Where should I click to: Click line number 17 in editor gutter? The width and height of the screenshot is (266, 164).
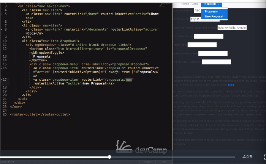(5, 80)
